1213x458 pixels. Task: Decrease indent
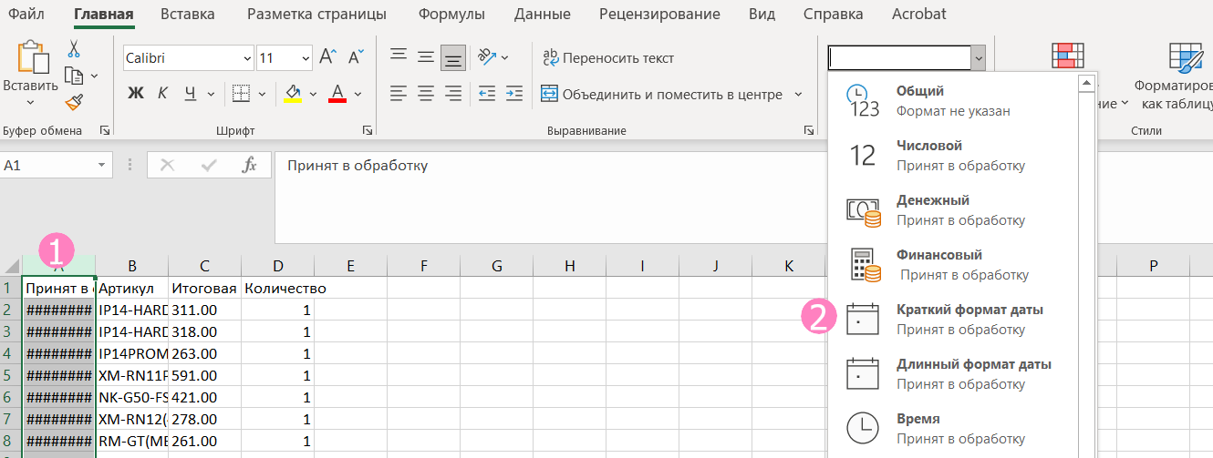click(x=486, y=93)
